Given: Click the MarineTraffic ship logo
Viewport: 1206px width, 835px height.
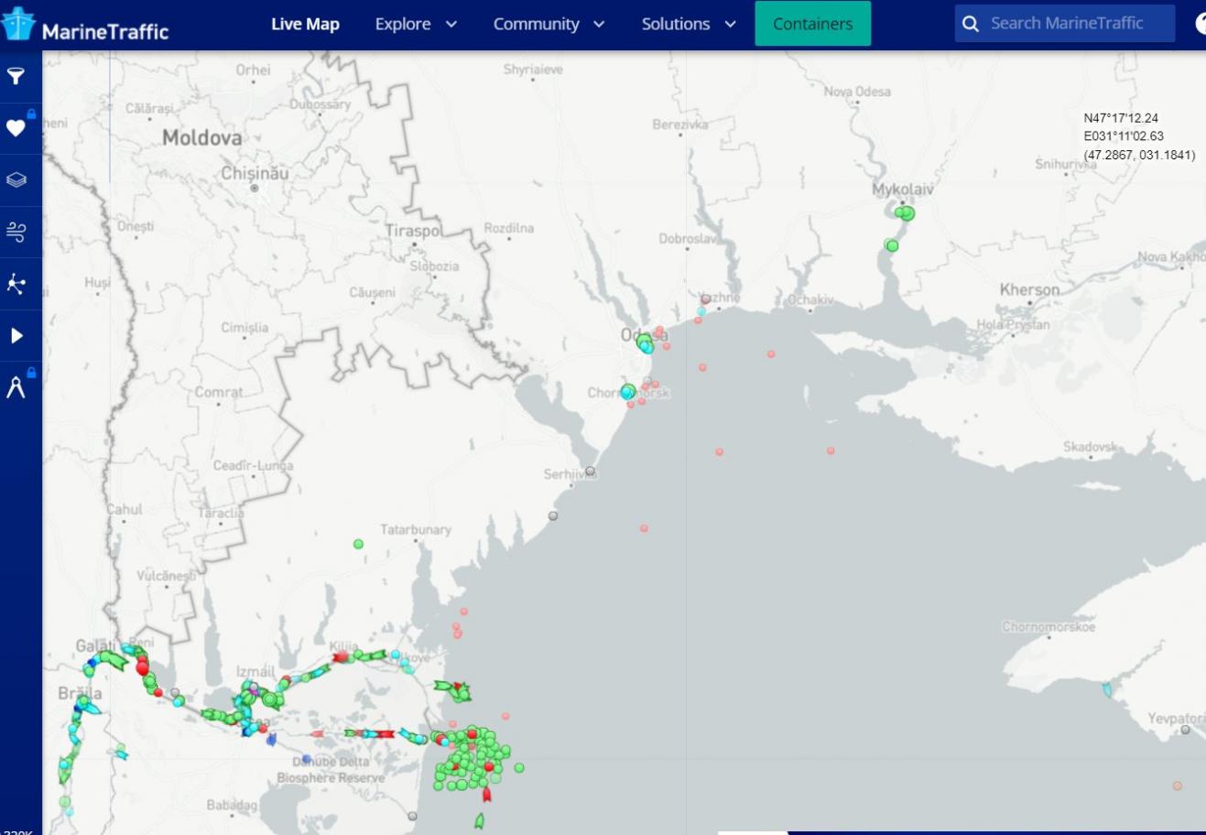Looking at the screenshot, I should point(18,25).
